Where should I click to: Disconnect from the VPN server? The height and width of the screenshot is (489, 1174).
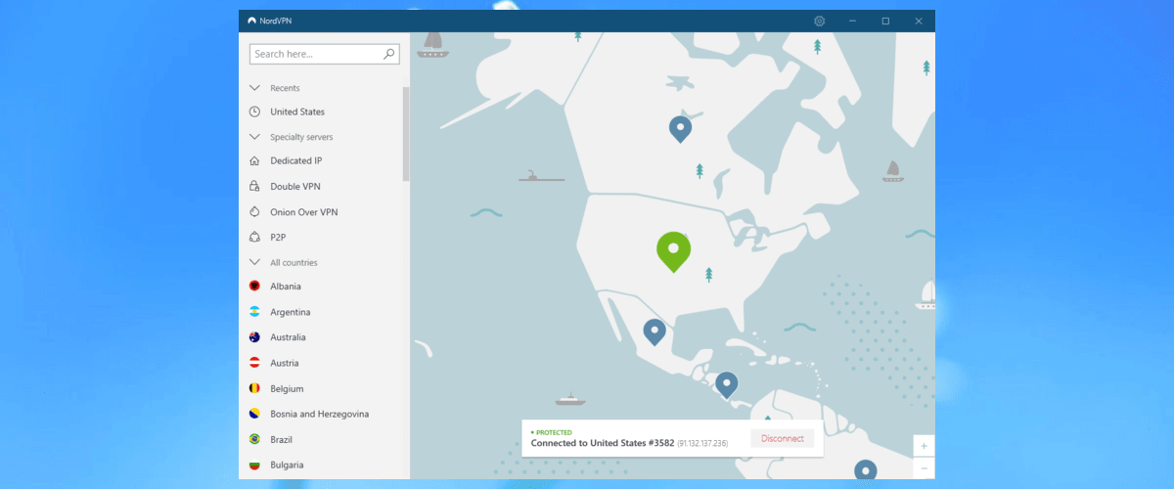[x=783, y=438]
